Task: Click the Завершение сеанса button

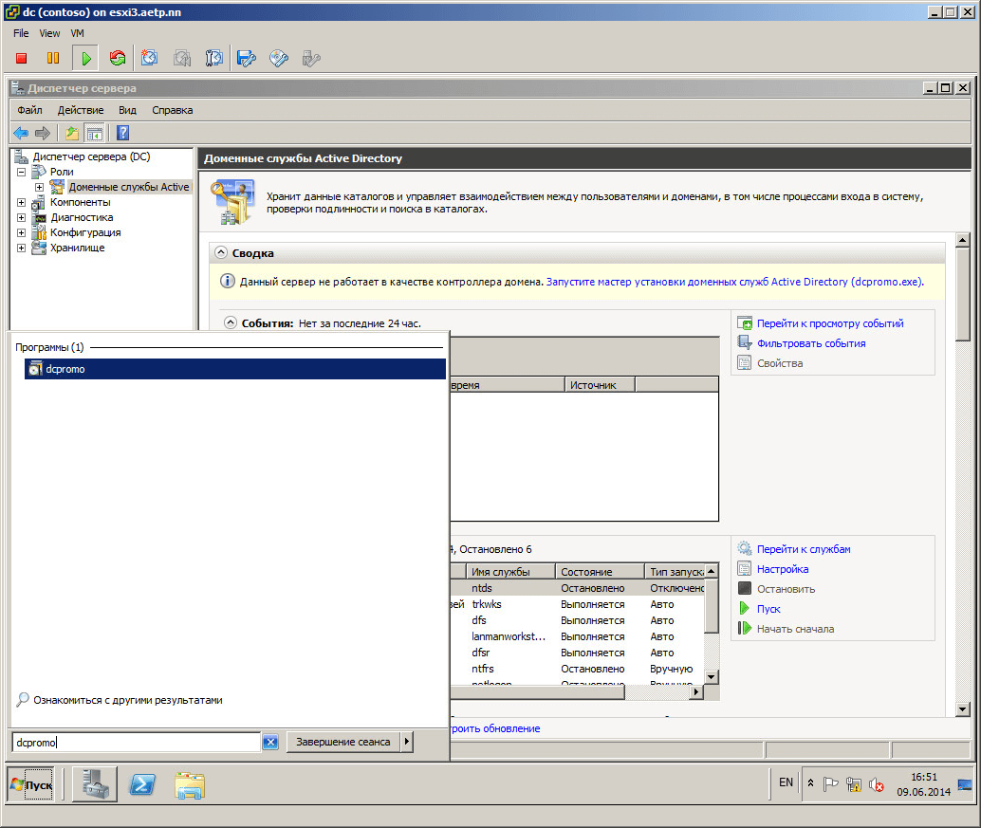Action: [342, 742]
